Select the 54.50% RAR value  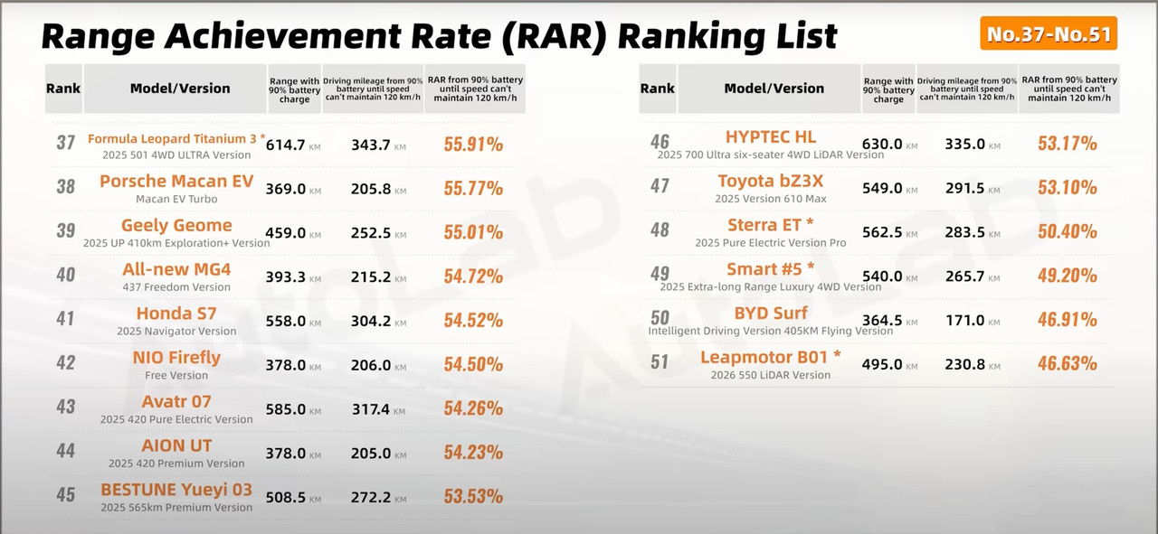click(x=473, y=364)
